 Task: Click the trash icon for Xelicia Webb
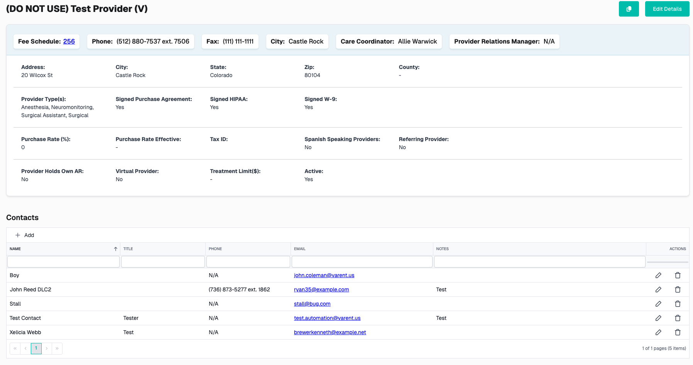click(x=678, y=332)
